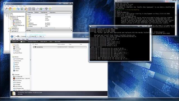Uncheck the myrubyblog folder checkbox
This screenshot has width=179, height=101.
tap(34, 47)
